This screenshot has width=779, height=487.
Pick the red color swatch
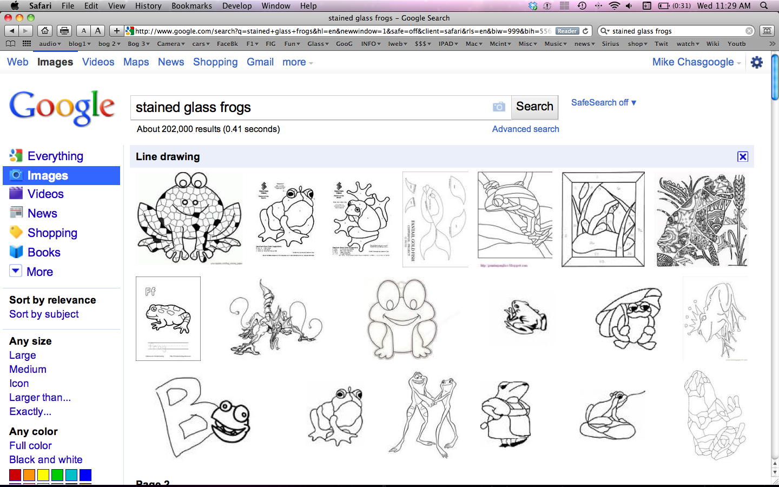(15, 475)
